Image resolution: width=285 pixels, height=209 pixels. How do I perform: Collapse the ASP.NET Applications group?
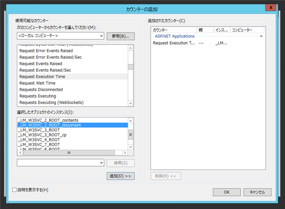click(x=261, y=36)
